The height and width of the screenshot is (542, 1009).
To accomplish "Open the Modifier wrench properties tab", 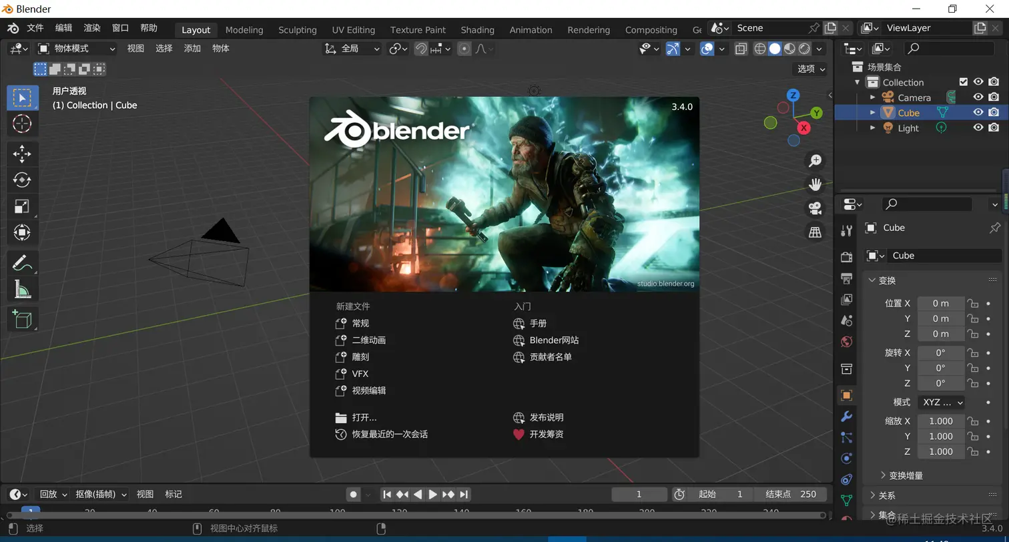I will (847, 417).
